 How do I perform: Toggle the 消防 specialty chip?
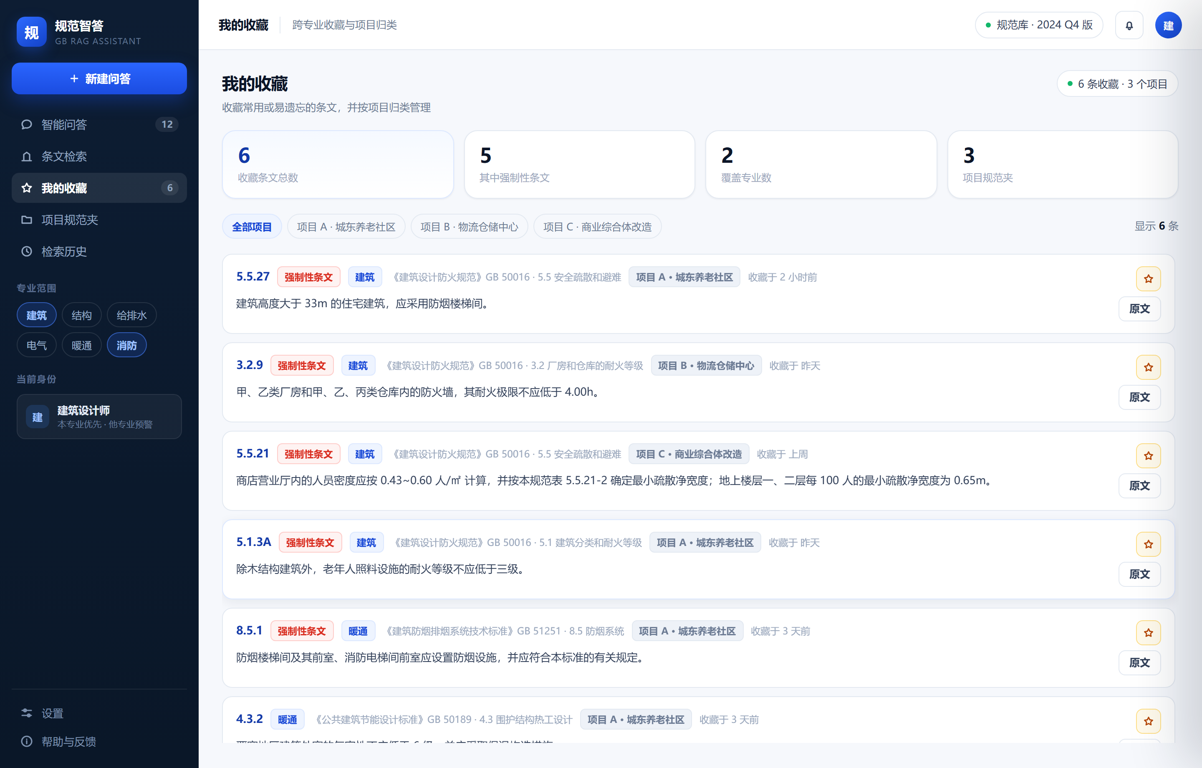(126, 345)
